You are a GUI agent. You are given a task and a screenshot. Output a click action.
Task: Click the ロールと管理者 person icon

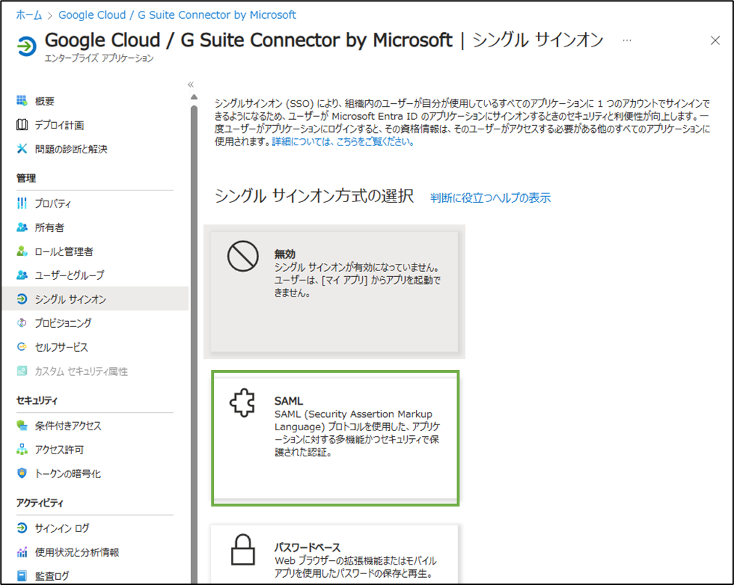coord(22,251)
